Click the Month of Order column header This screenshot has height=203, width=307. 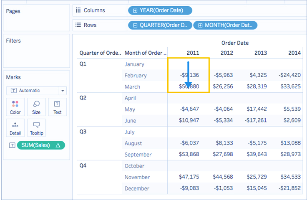(x=146, y=53)
